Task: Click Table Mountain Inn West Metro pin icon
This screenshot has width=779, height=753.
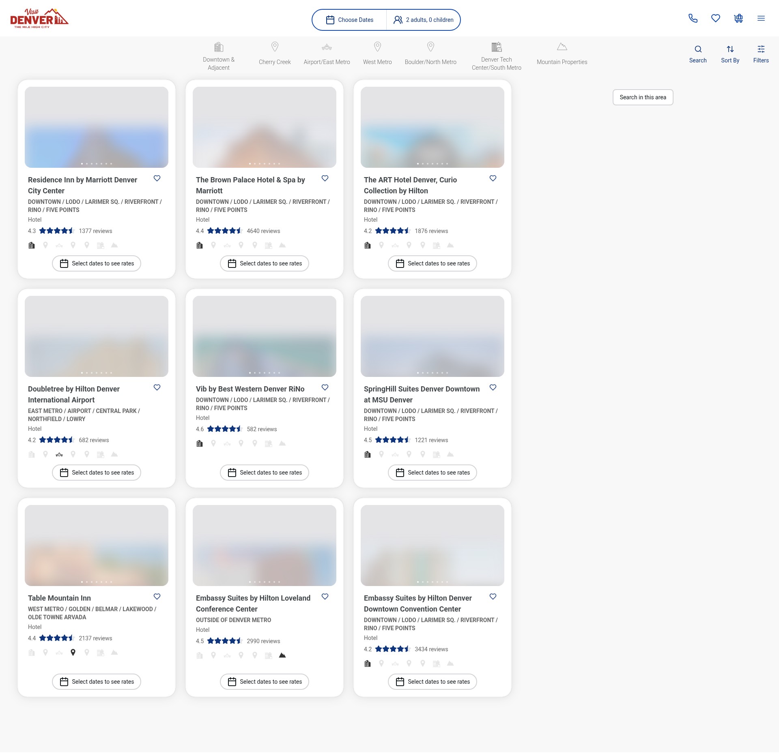Action: (73, 652)
